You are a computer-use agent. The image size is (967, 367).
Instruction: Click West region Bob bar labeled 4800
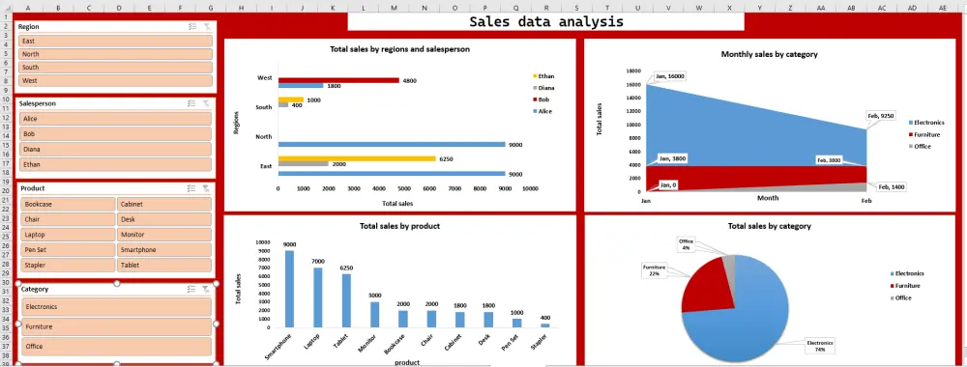pos(338,80)
